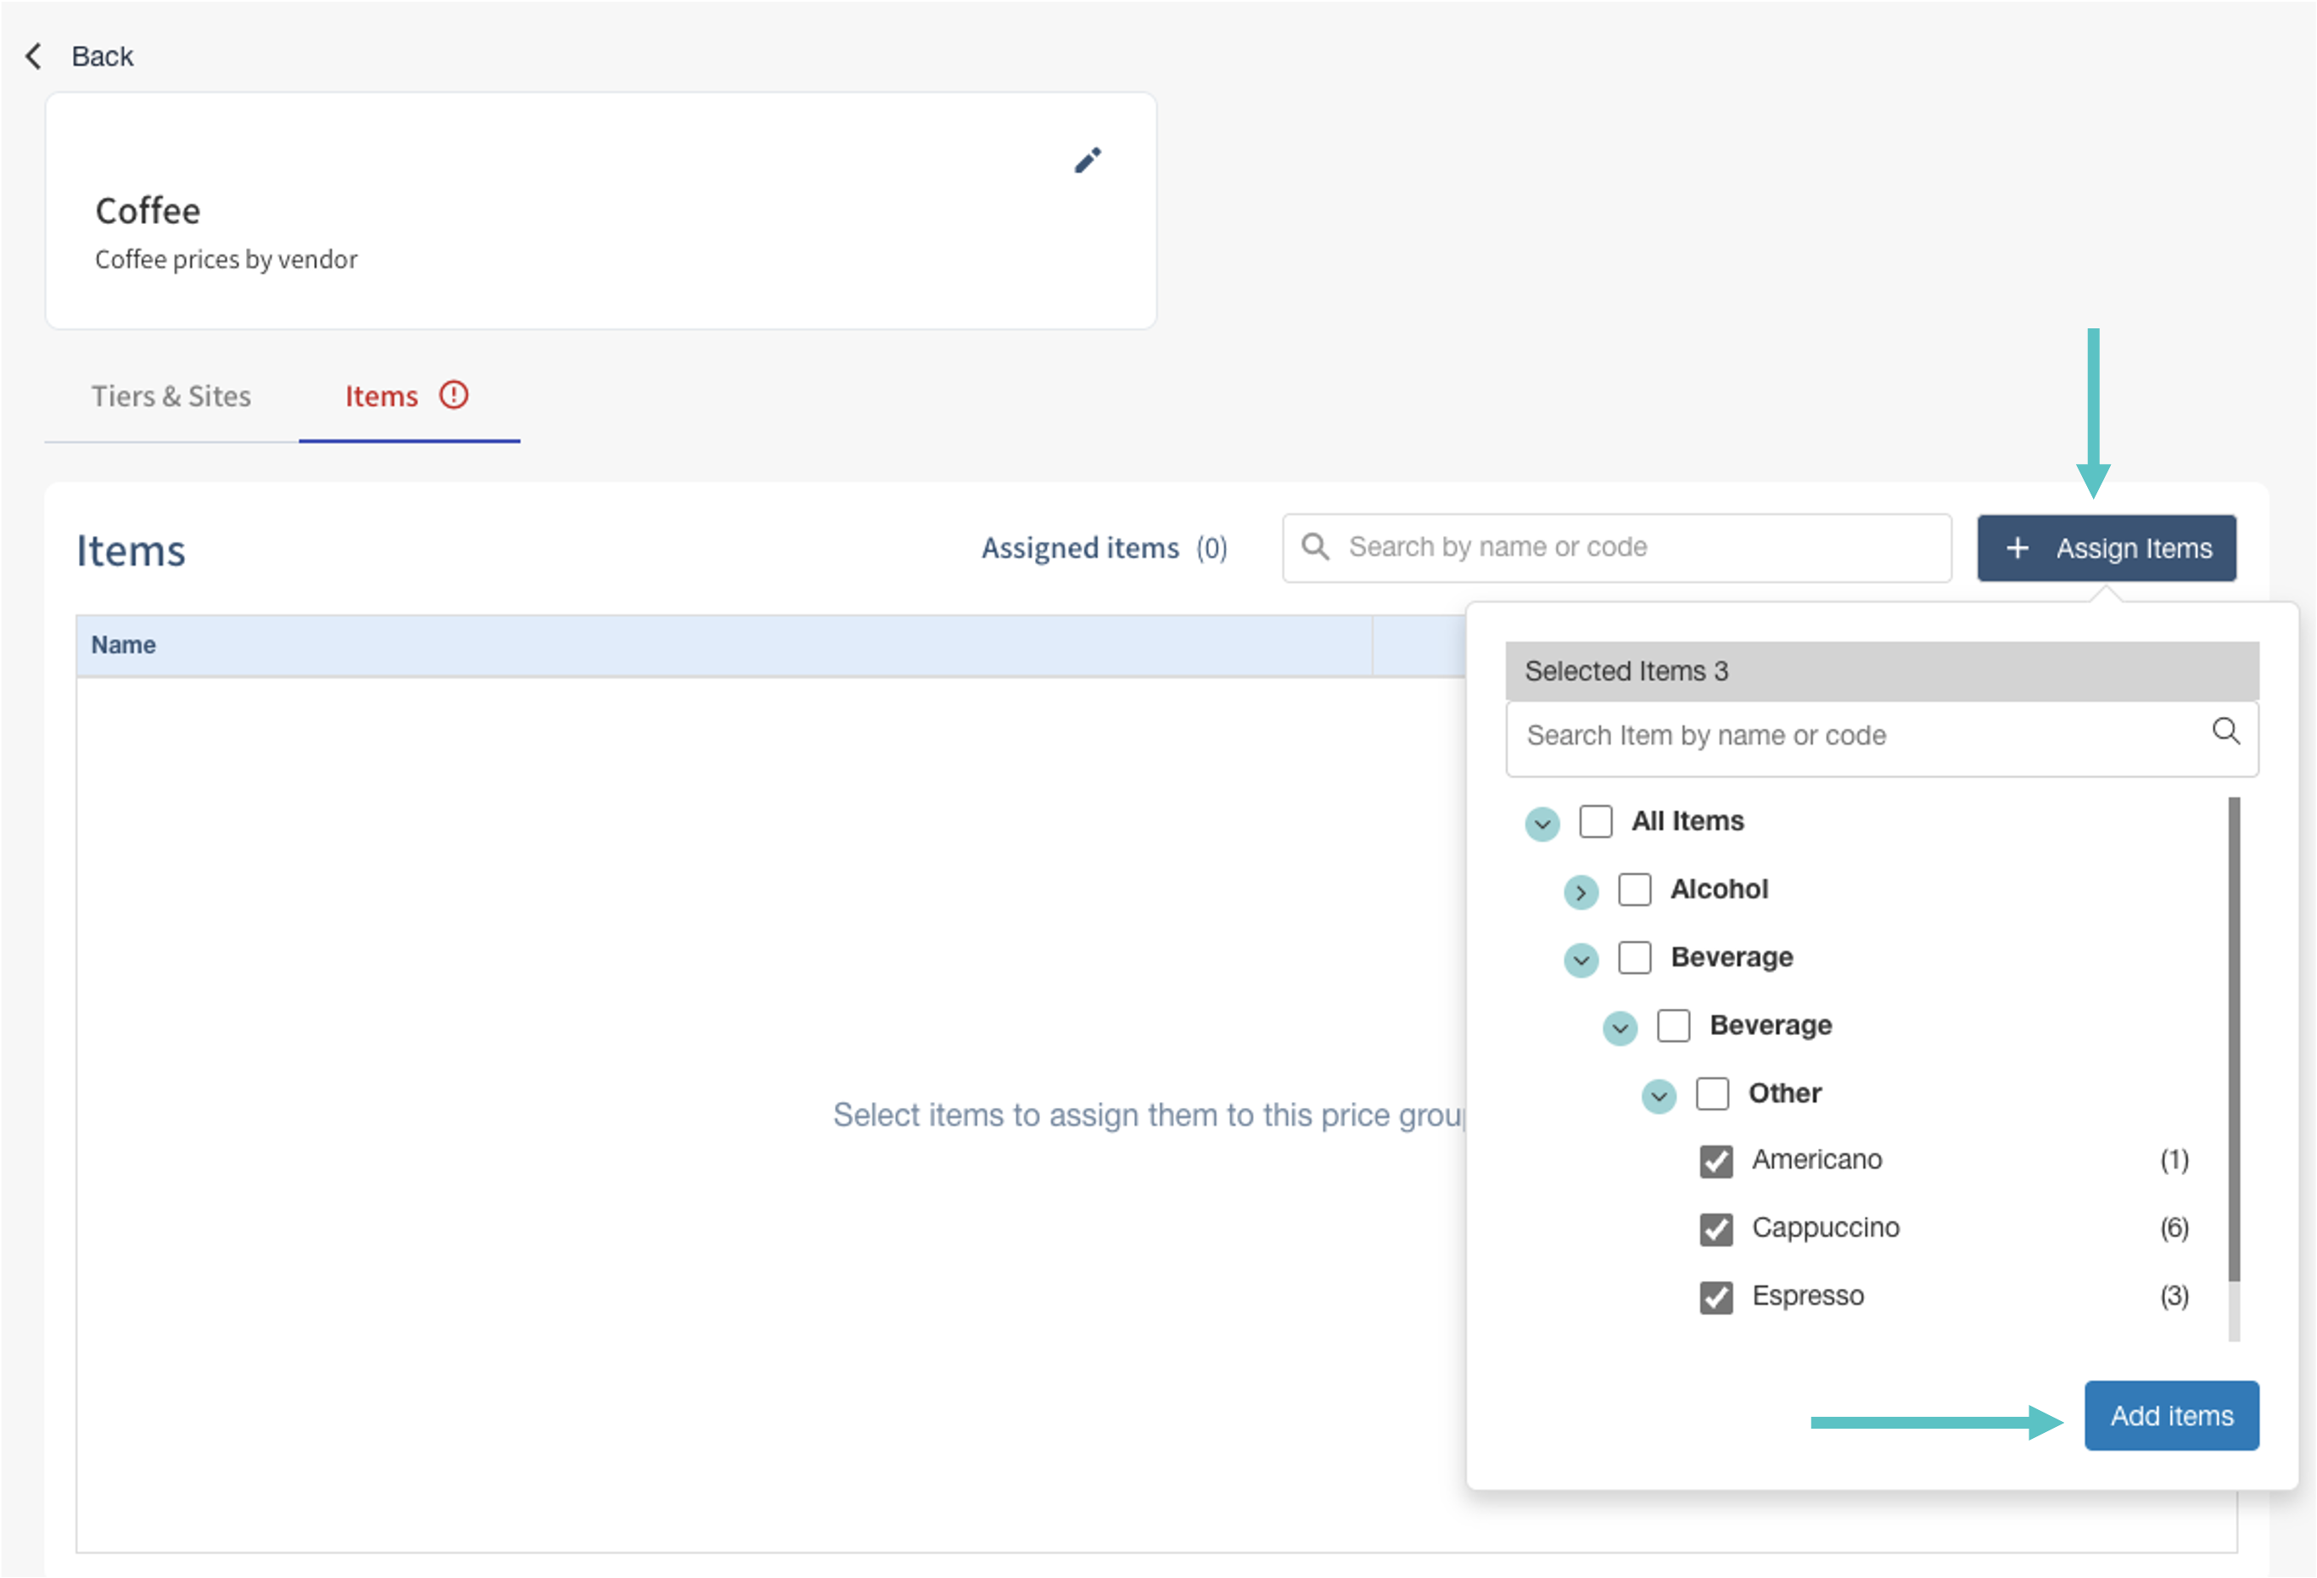Uncheck the Americano checkbox
The image size is (2317, 1578).
click(x=1715, y=1161)
